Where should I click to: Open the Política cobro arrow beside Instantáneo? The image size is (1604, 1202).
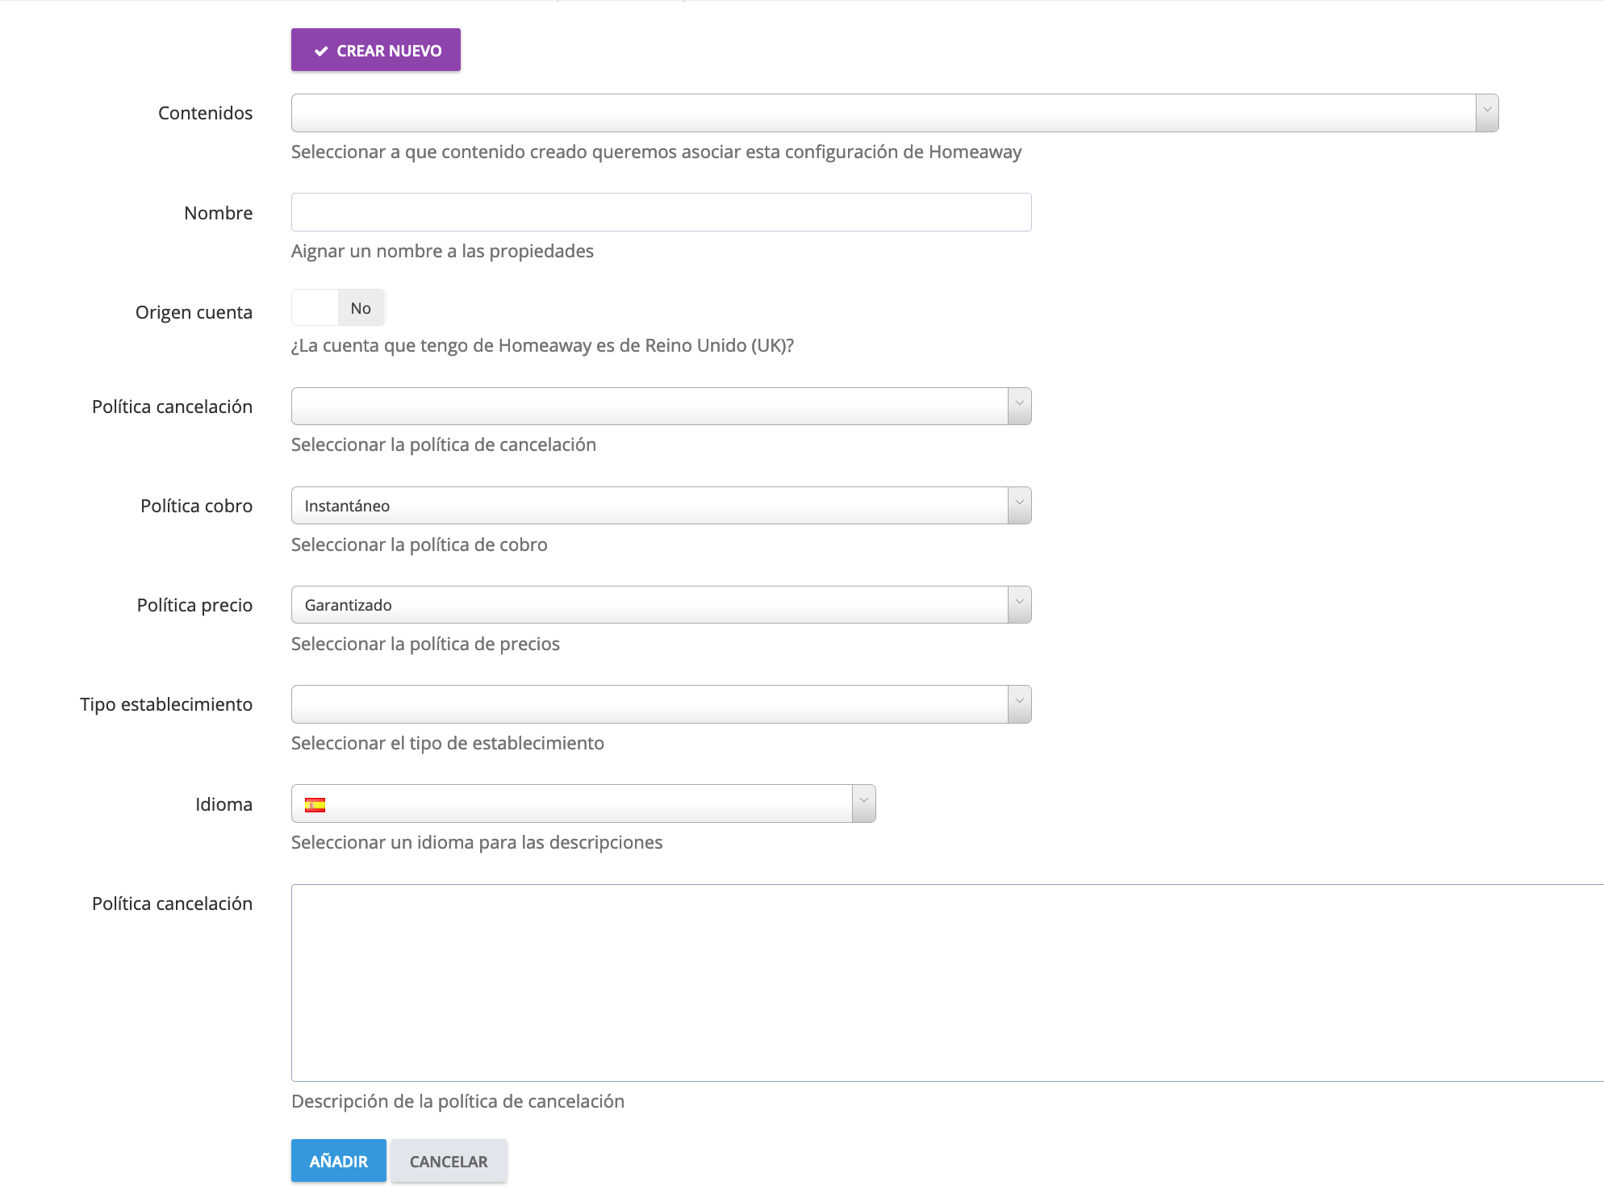(1019, 505)
